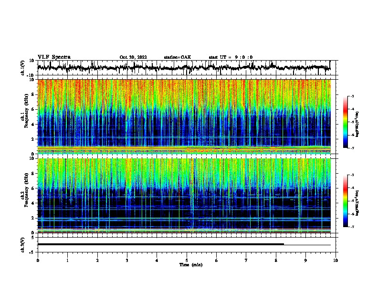
Task: Click the ch.1 spectrogram color scale bar
Action: [x=346, y=122]
